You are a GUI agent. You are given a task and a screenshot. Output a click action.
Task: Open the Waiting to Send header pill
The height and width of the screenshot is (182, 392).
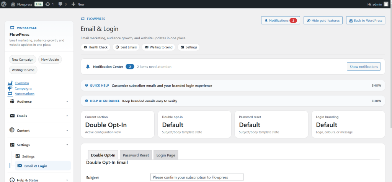tap(158, 47)
